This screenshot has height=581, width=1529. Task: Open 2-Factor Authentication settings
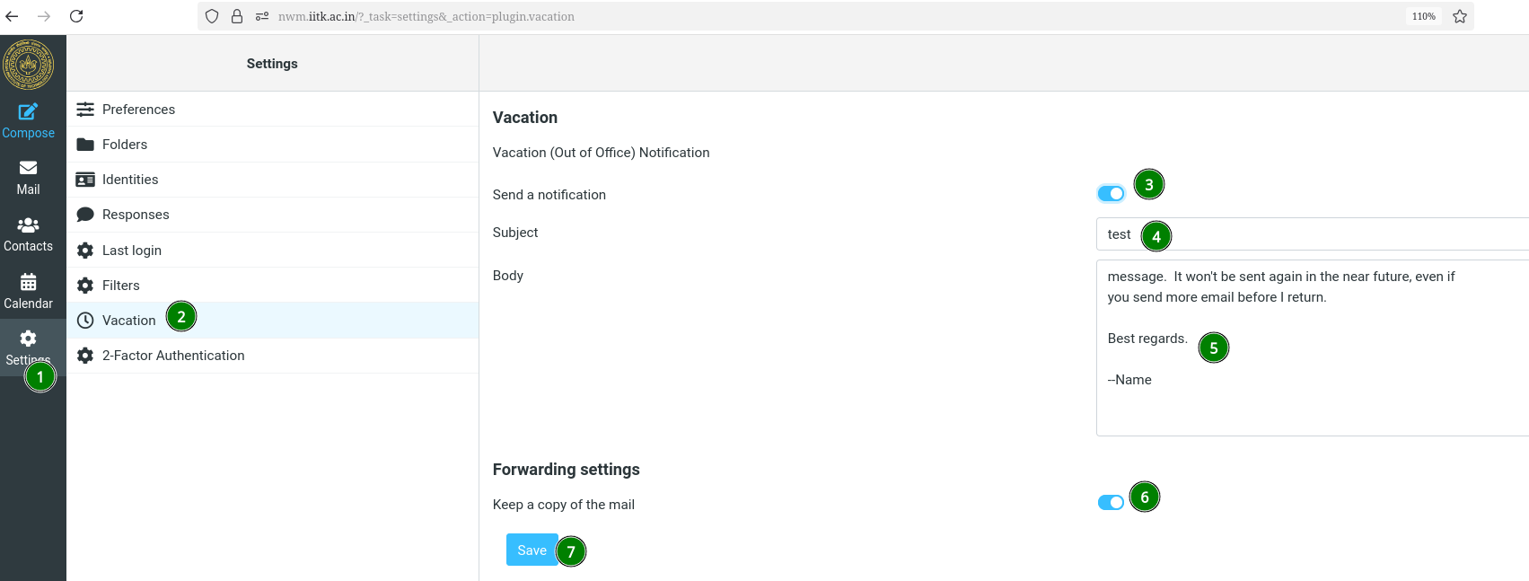pyautogui.click(x=173, y=356)
